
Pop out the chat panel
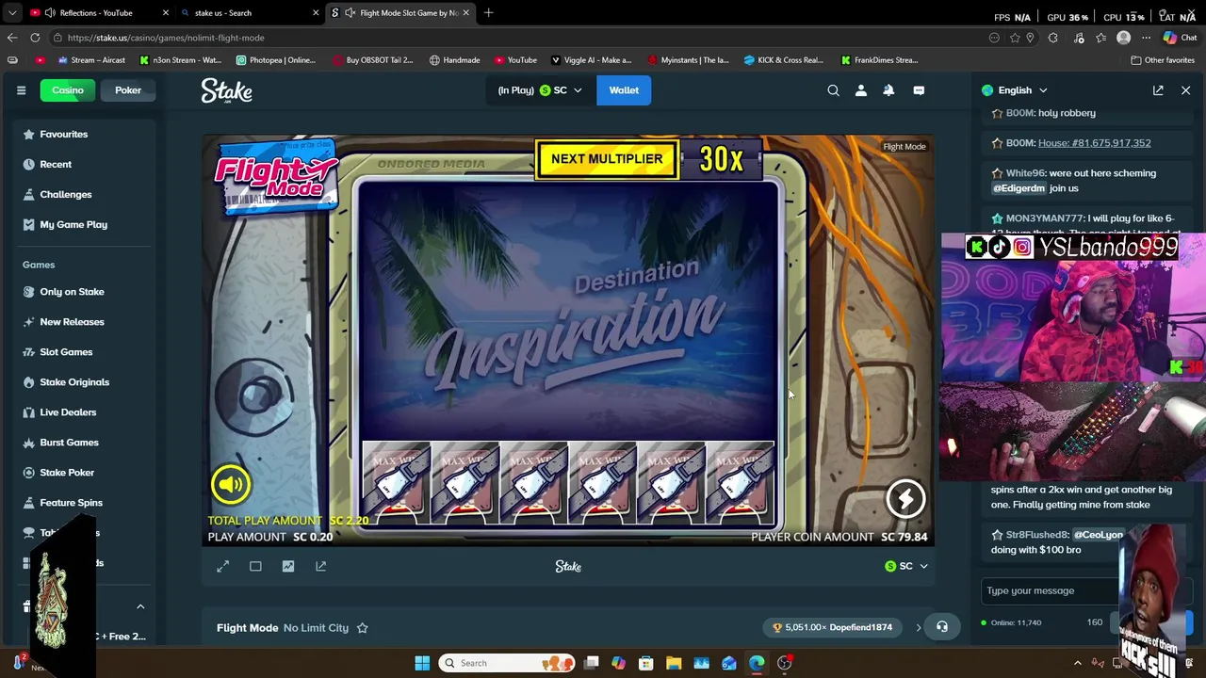point(1158,90)
